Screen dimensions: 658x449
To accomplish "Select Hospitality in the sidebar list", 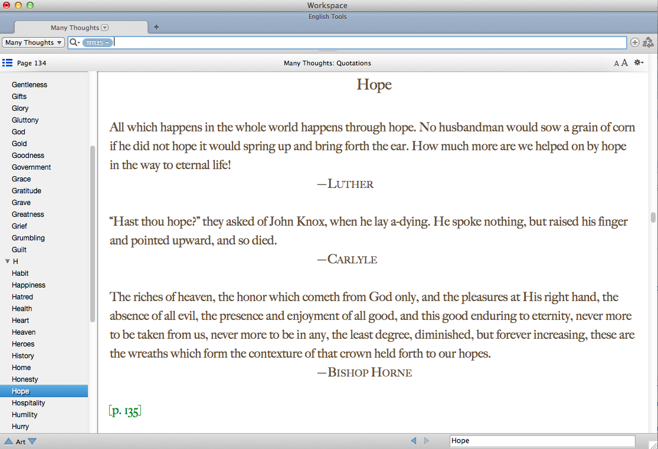I will click(x=28, y=403).
